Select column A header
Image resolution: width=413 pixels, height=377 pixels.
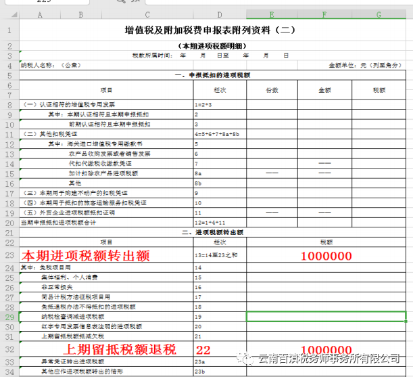pyautogui.click(x=40, y=15)
